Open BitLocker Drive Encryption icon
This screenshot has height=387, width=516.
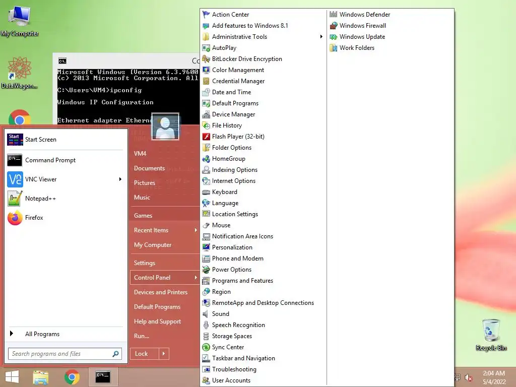tap(206, 59)
